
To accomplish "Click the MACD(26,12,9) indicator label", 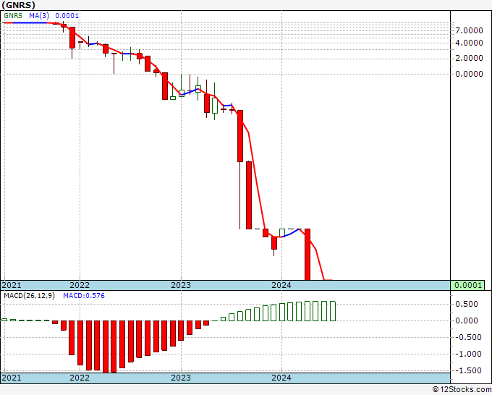I will coord(29,296).
